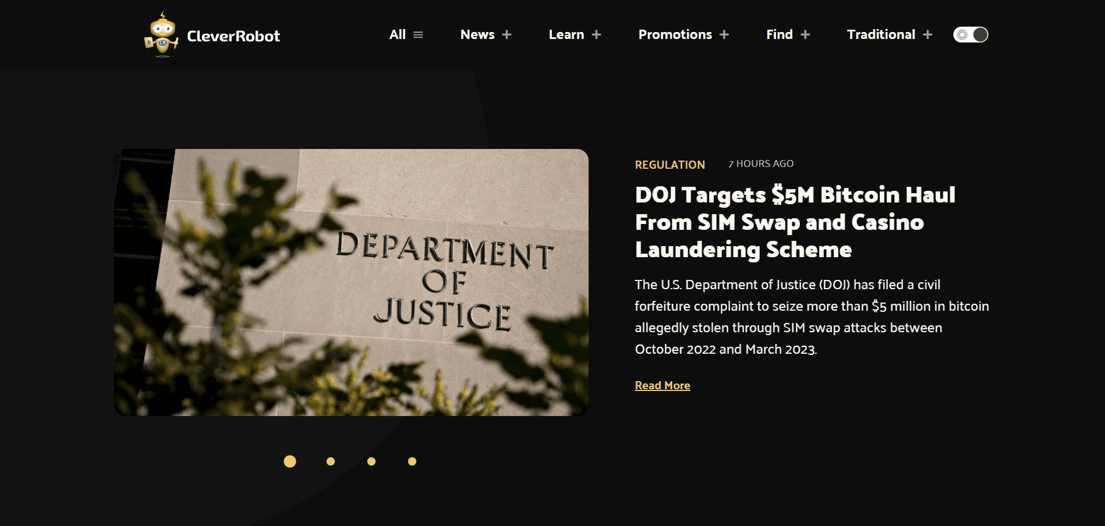
Task: Click the hamburger icon beside All
Action: [418, 35]
